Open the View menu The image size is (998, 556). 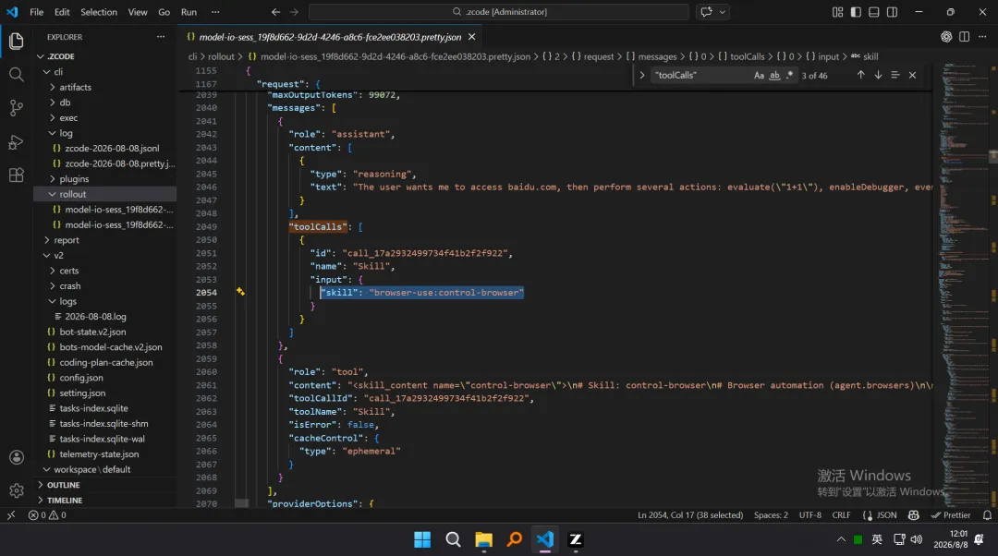click(138, 12)
